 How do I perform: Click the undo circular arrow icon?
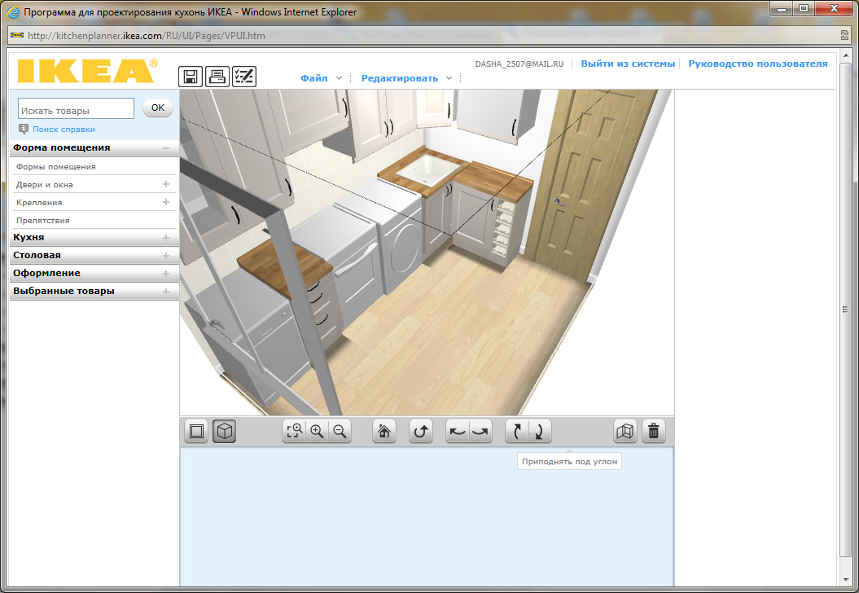tap(420, 432)
